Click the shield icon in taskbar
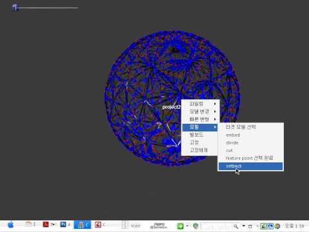 (x=196, y=226)
